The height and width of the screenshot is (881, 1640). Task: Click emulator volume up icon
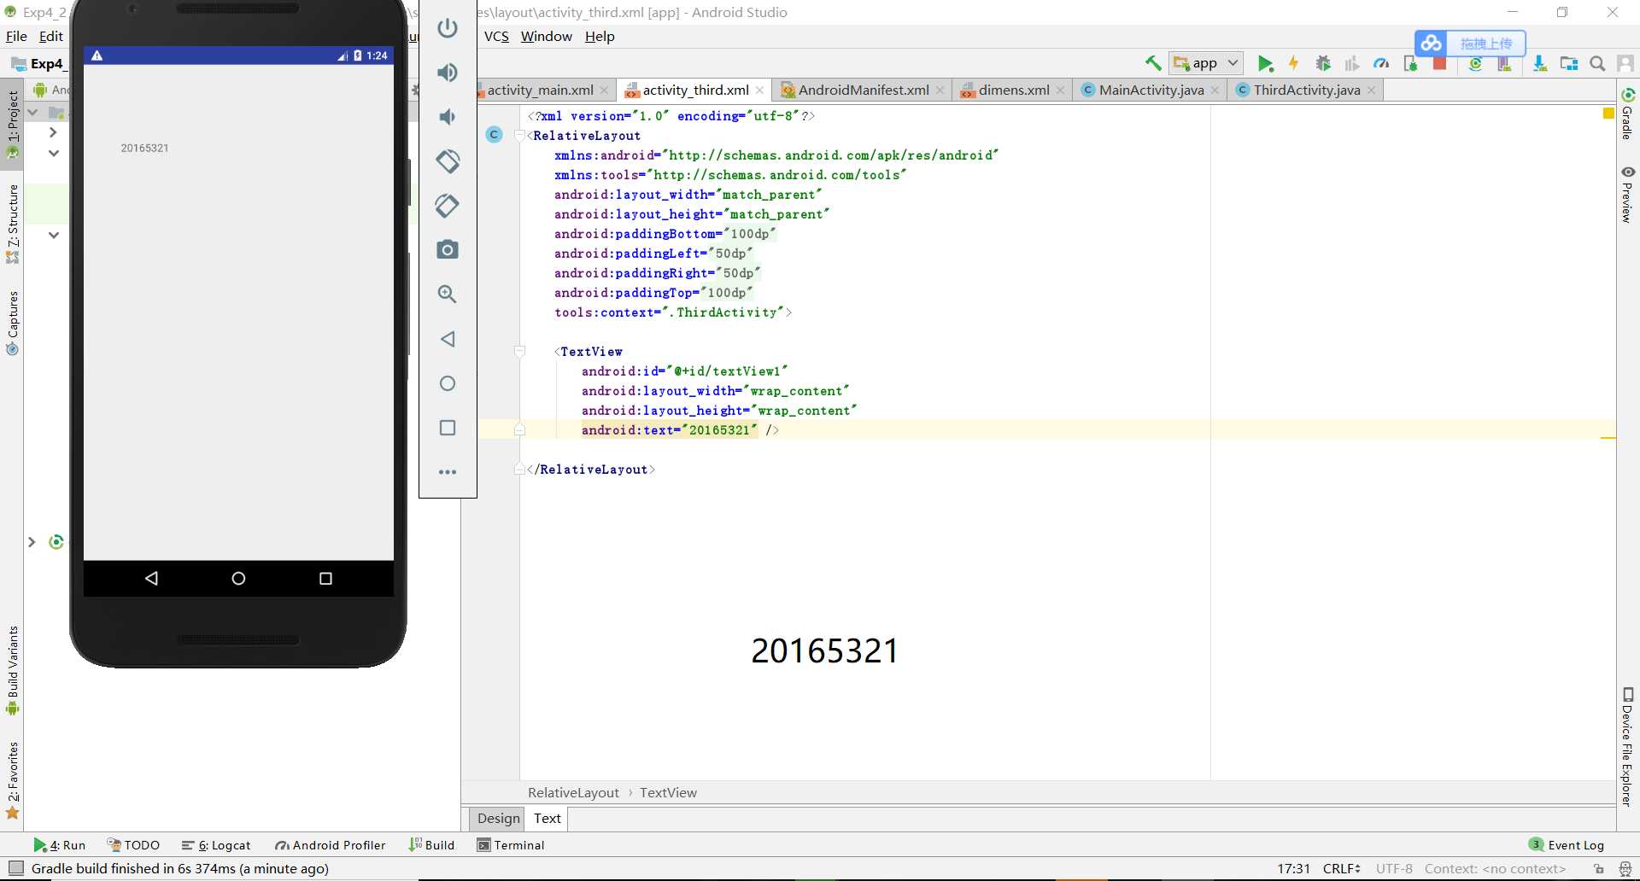pos(448,73)
